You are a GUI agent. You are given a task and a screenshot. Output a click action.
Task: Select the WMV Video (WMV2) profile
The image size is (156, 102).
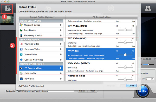100,67
